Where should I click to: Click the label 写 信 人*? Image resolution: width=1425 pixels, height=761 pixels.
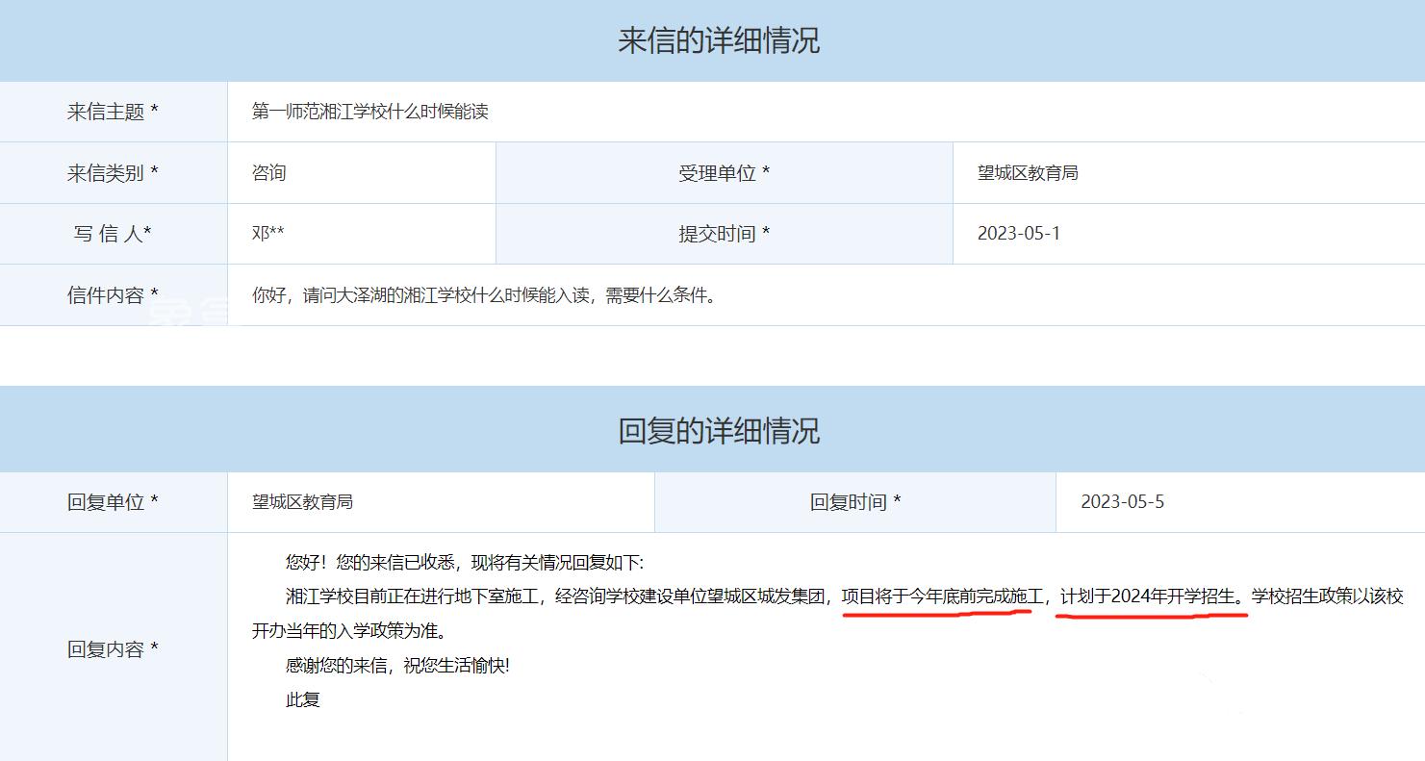113,233
